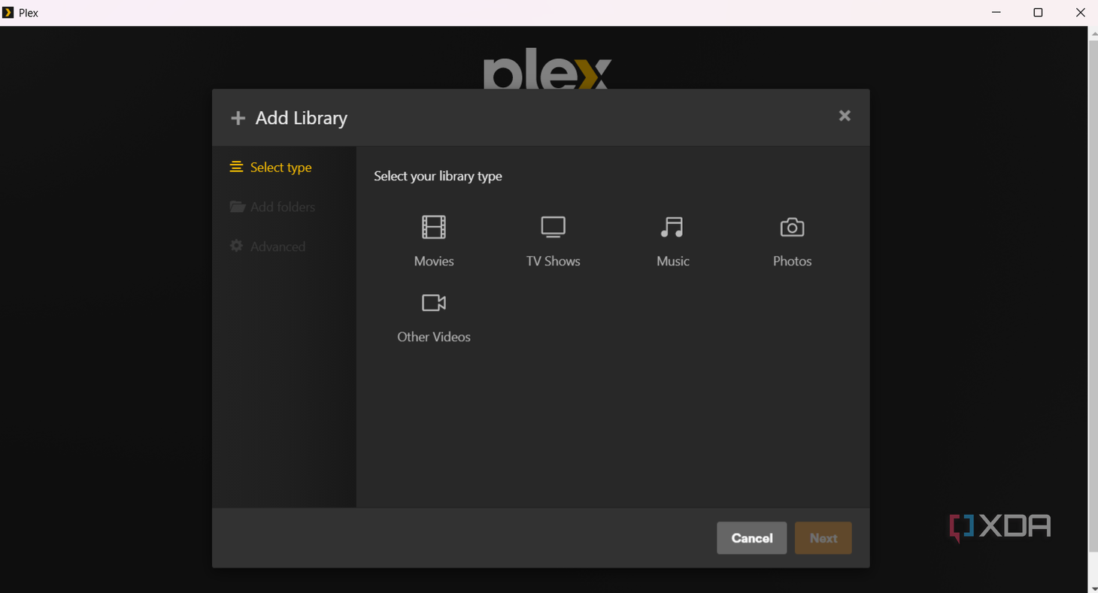The height and width of the screenshot is (593, 1098).
Task: Click the scrollbar up arrow
Action: click(x=1093, y=32)
